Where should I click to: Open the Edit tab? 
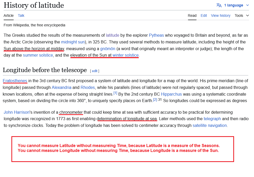pos(204,16)
